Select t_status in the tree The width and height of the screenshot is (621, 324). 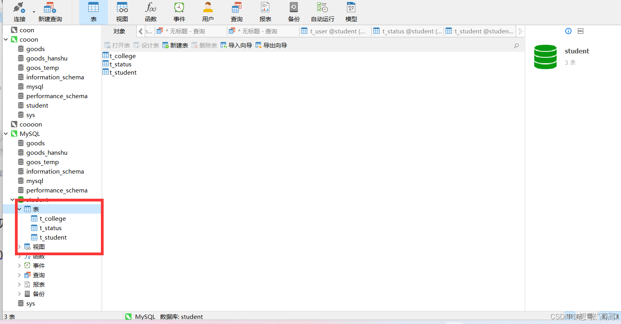[51, 228]
